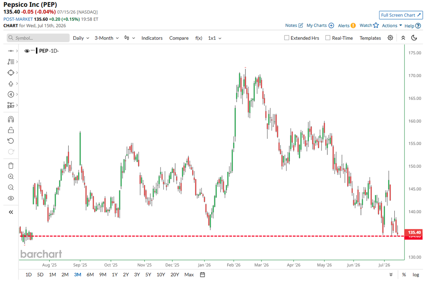Open the Compare menu

click(179, 38)
